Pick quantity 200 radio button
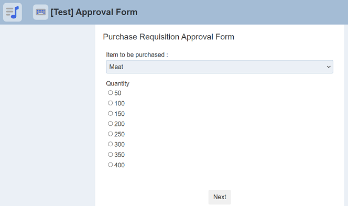The image size is (348, 206). (x=110, y=123)
